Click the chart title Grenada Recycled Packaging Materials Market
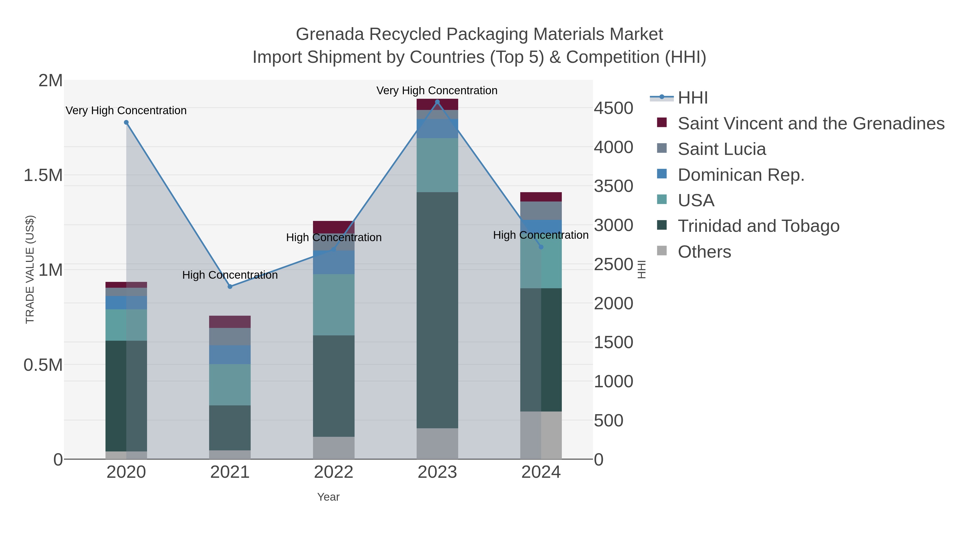 pos(479,34)
